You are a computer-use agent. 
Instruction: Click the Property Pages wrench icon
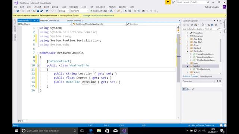pos(193,89)
